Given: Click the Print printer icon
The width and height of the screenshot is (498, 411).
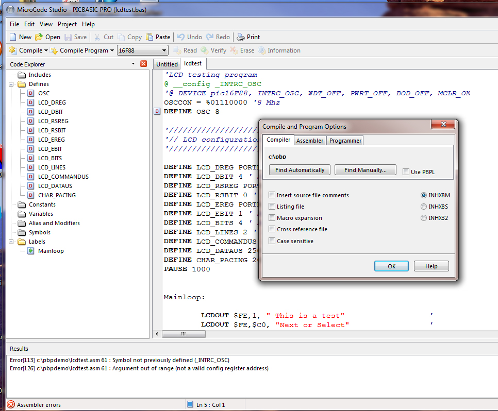Looking at the screenshot, I should 241,37.
